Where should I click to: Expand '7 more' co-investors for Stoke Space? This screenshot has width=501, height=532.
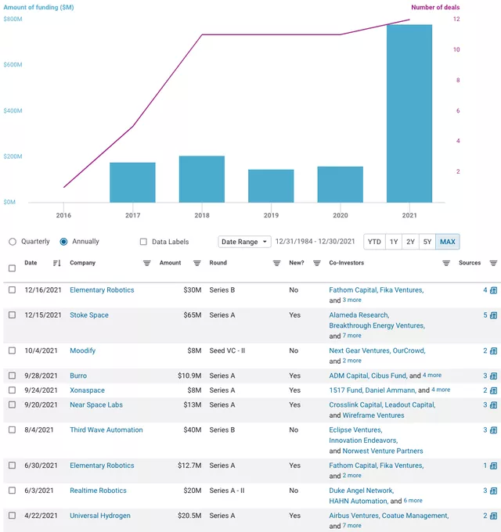pos(351,336)
